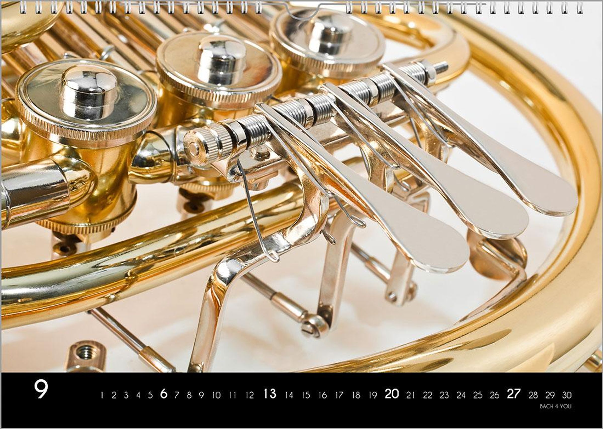Viewport: 603px width, 429px height.
Task: Select day 25 in the date strip
Action: tap(478, 395)
